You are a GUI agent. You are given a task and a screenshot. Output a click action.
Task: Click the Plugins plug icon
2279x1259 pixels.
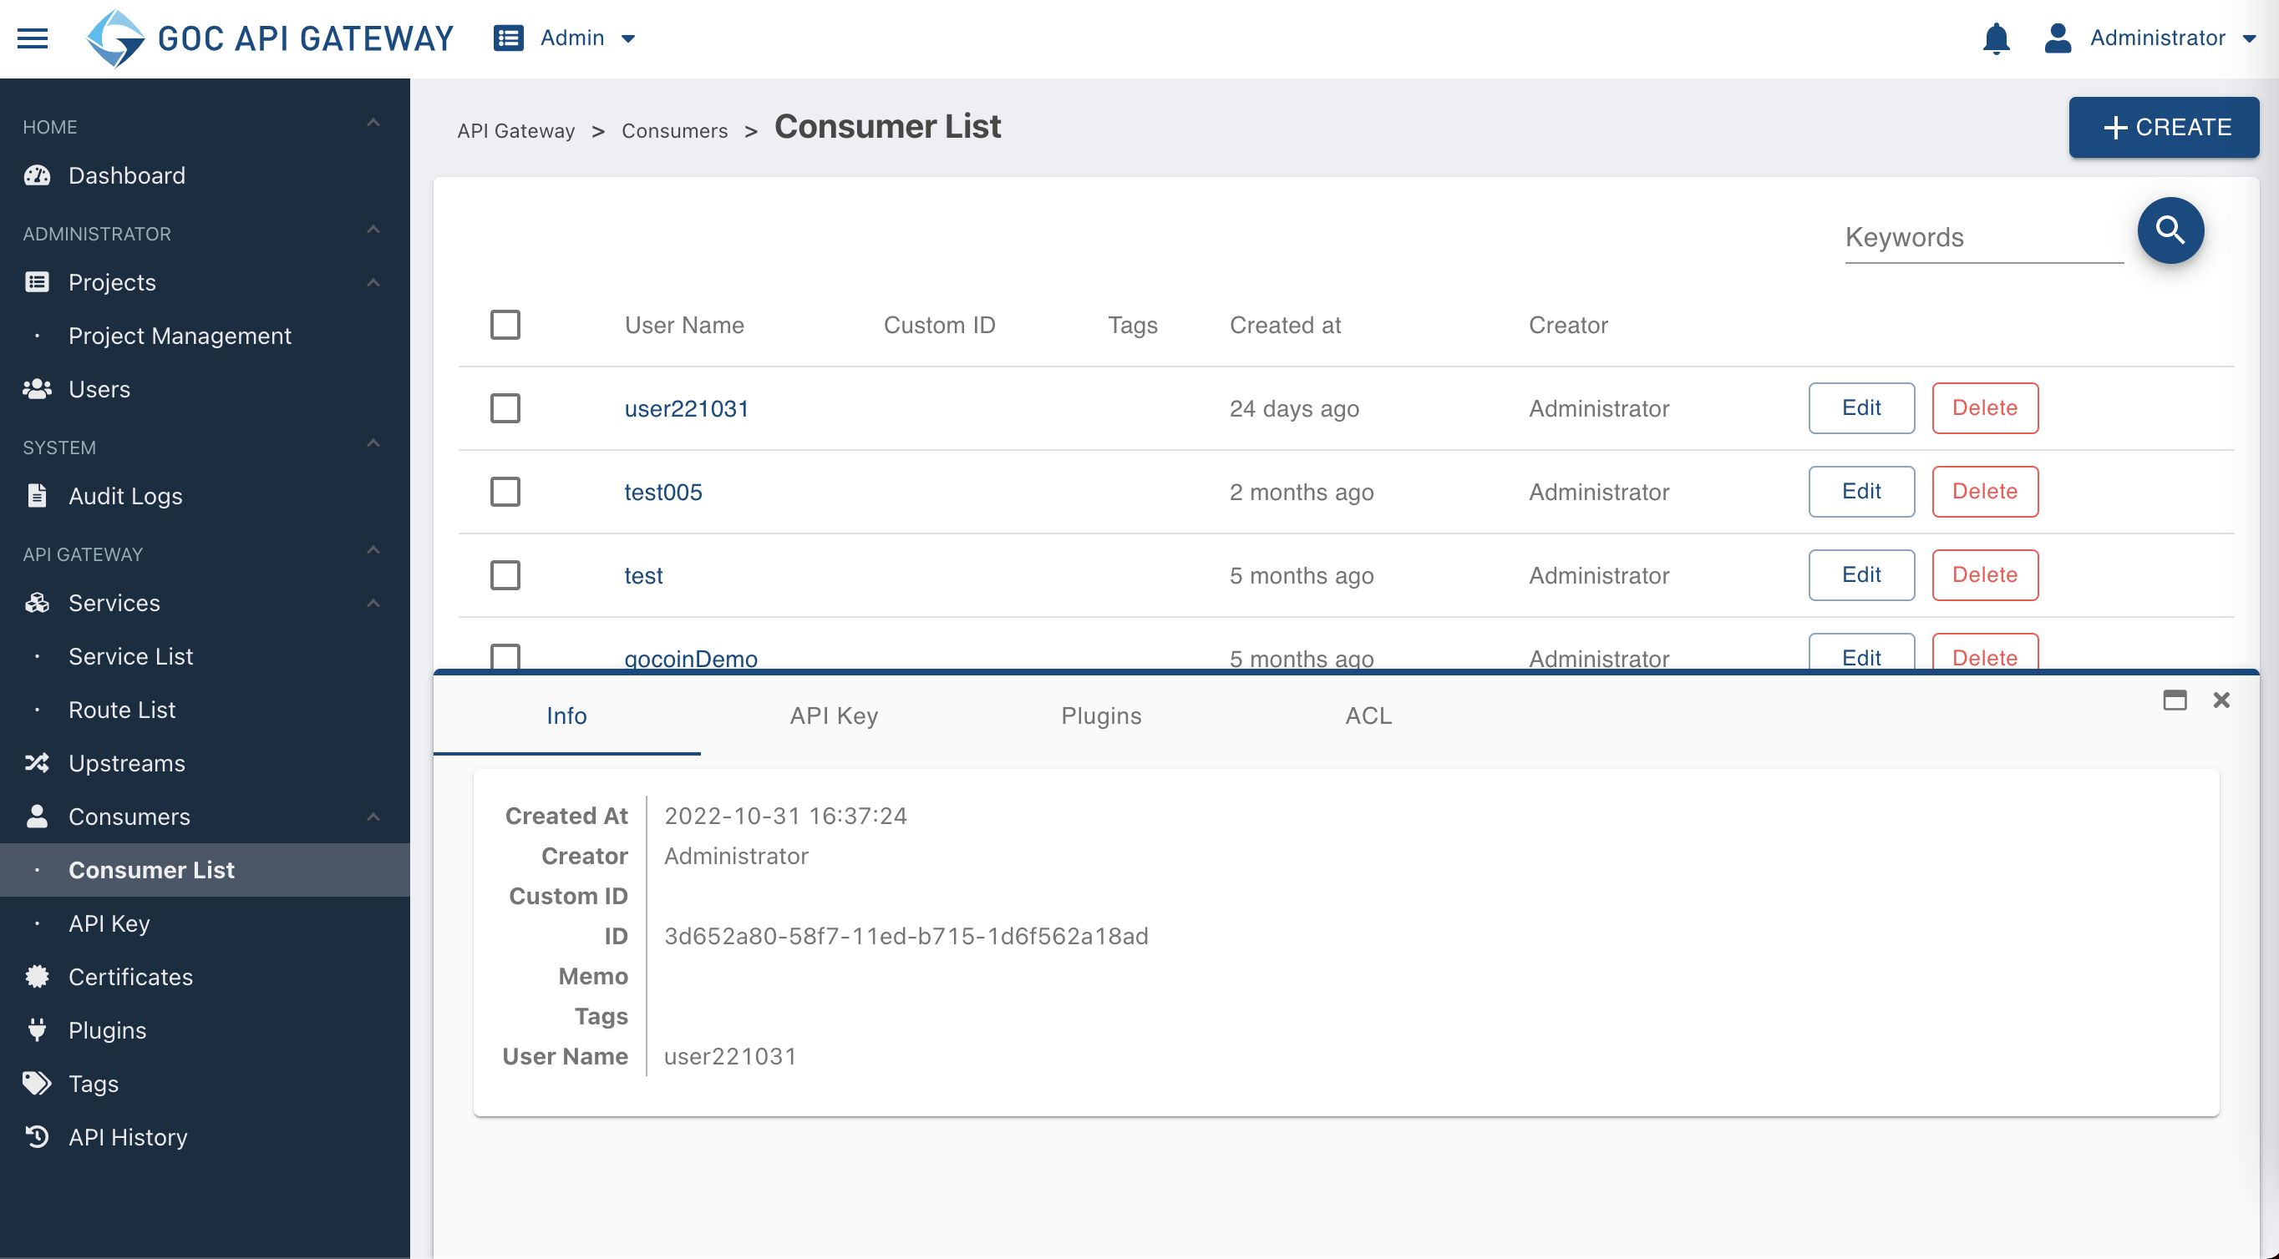coord(37,1030)
